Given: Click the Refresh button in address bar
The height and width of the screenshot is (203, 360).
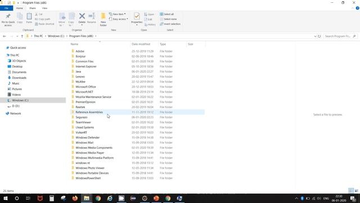Looking at the screenshot, I should click(x=319, y=36).
